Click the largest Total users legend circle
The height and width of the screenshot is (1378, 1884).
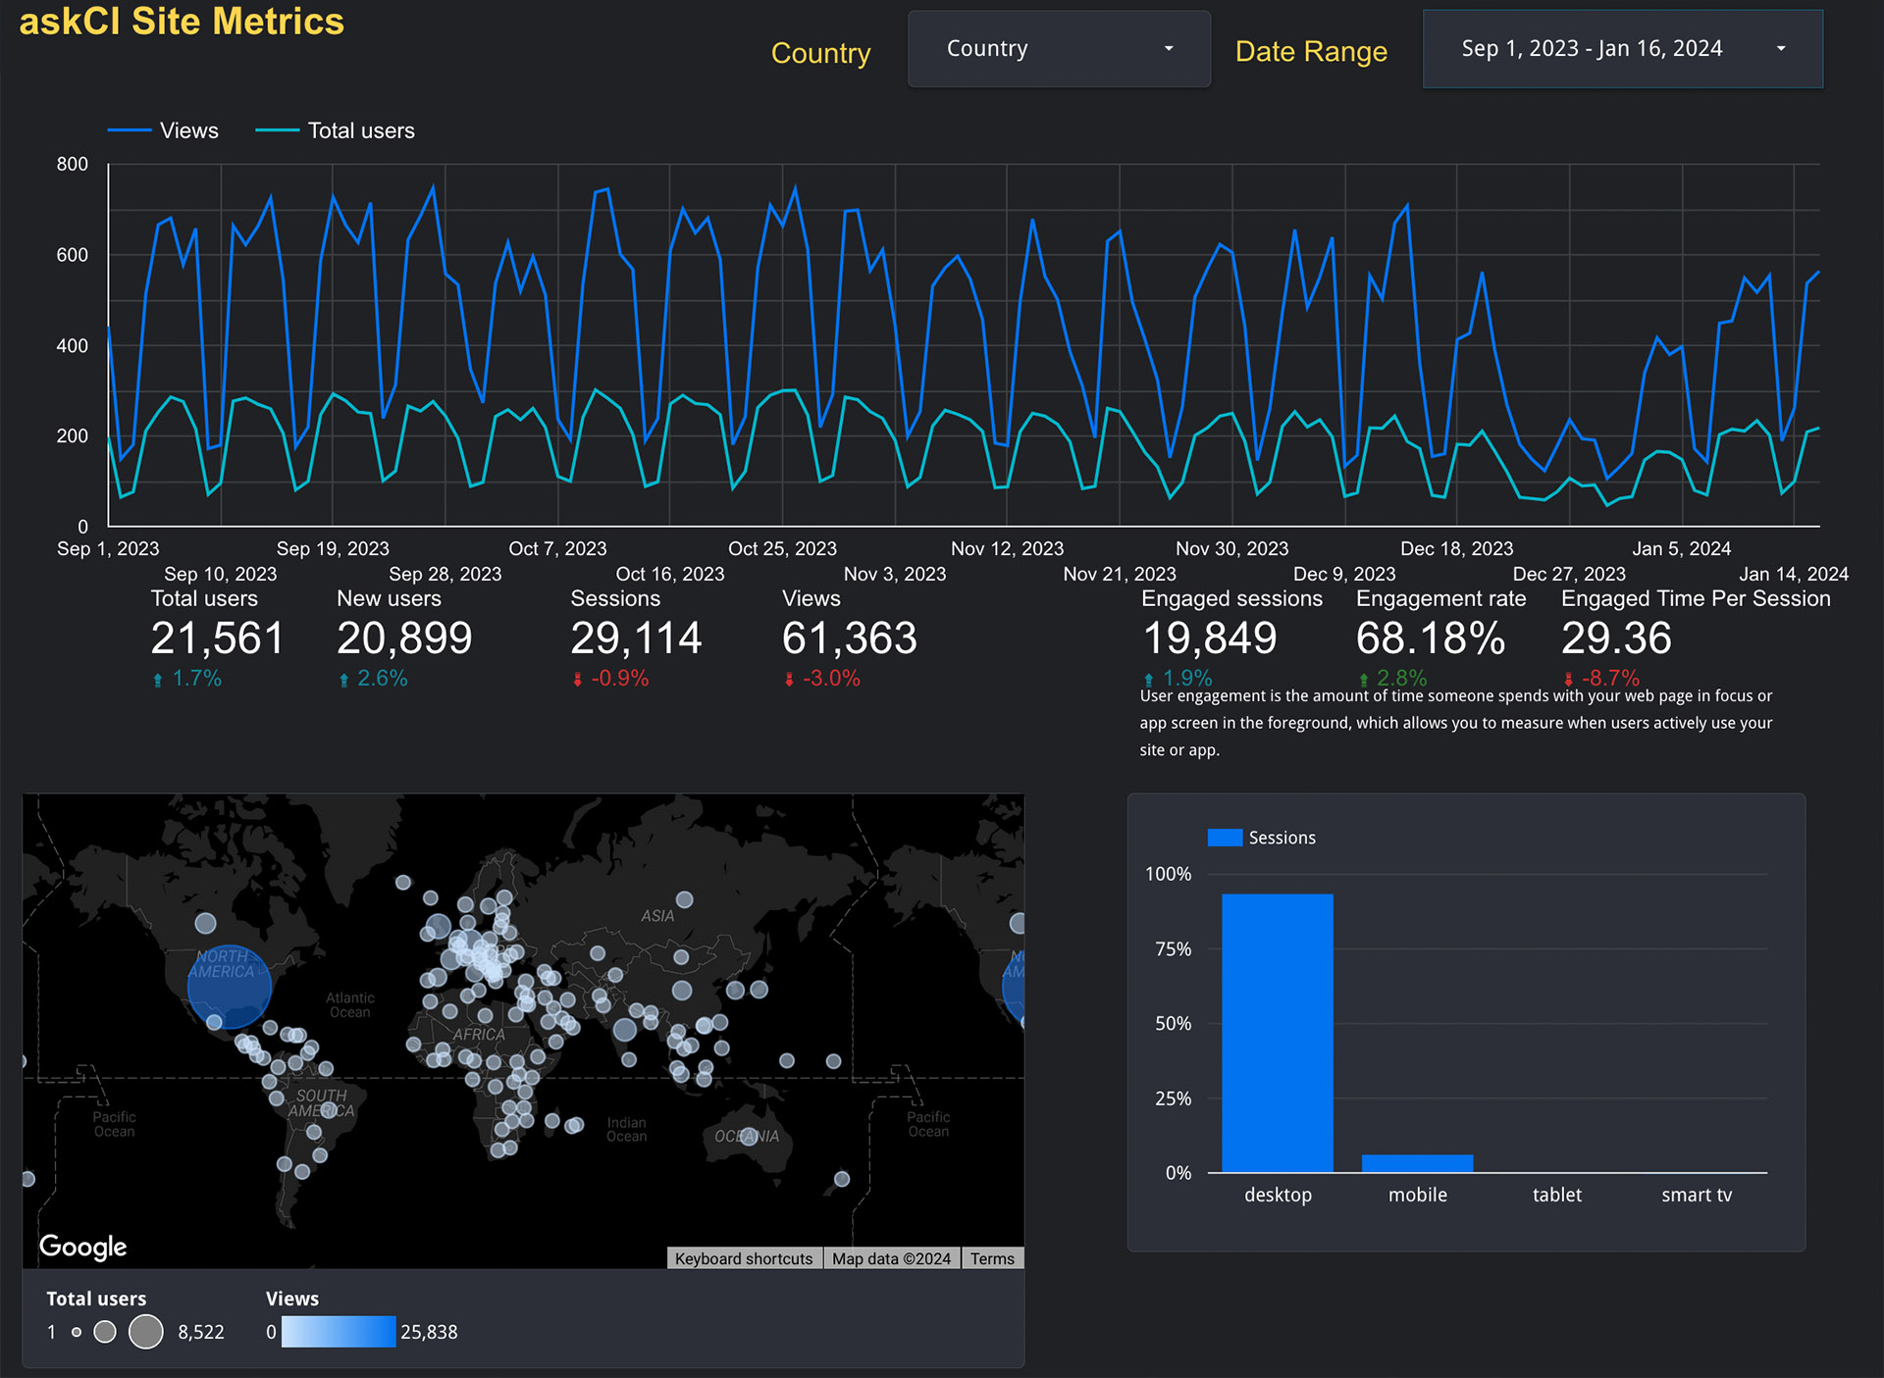coord(146,1331)
